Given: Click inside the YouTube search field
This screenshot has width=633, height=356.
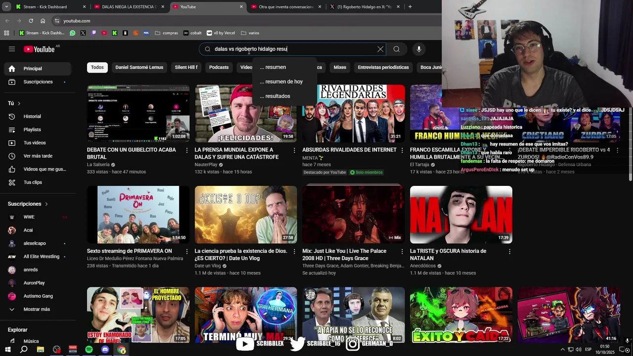Looking at the screenshot, I should 292,49.
